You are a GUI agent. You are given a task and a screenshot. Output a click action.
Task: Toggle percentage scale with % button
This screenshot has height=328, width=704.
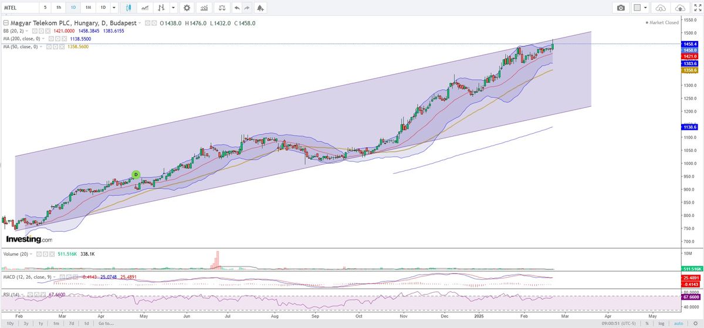(x=647, y=323)
